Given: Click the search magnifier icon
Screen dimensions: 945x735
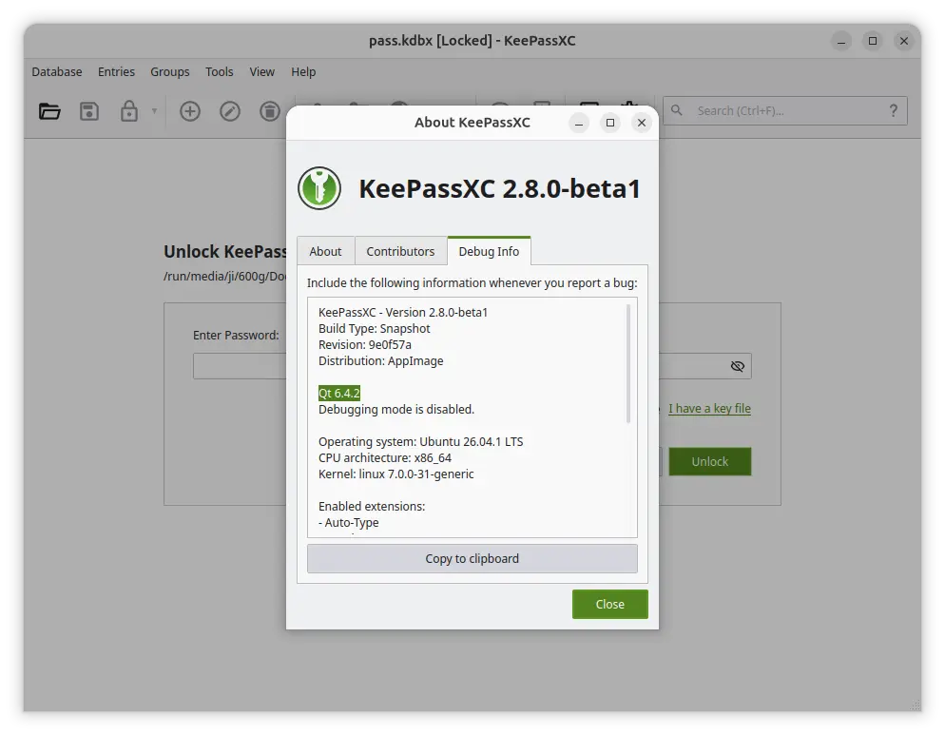Looking at the screenshot, I should pos(677,110).
